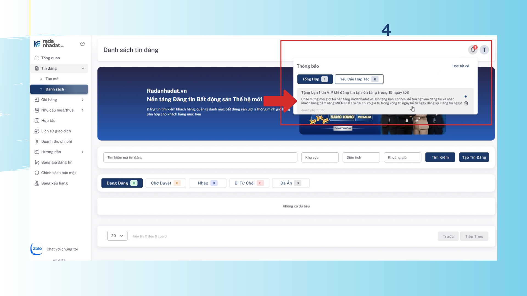This screenshot has height=296, width=527.
Task: Click Chat với chúng tôi link
Action: [x=62, y=249]
